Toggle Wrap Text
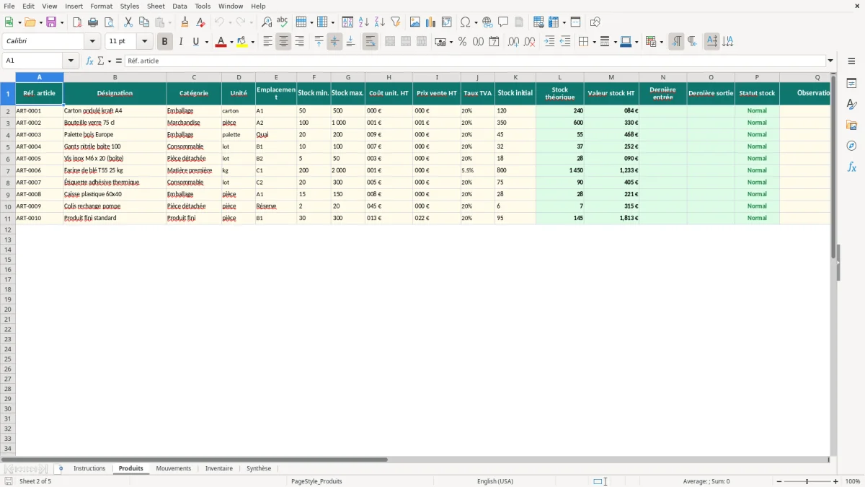This screenshot has height=487, width=865. pyautogui.click(x=370, y=42)
